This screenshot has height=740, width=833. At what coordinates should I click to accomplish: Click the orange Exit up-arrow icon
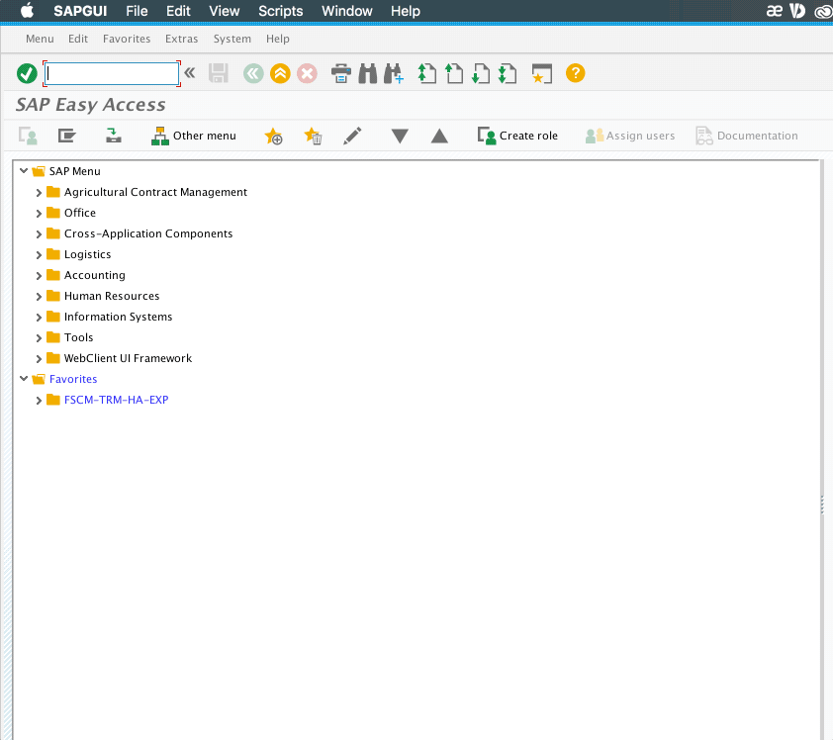(x=280, y=73)
